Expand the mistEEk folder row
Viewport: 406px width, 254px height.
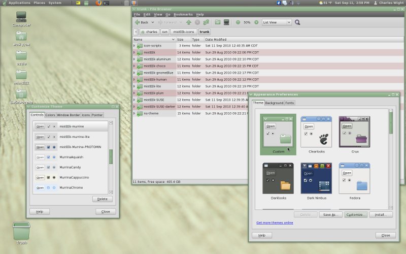pyautogui.click(x=134, y=52)
